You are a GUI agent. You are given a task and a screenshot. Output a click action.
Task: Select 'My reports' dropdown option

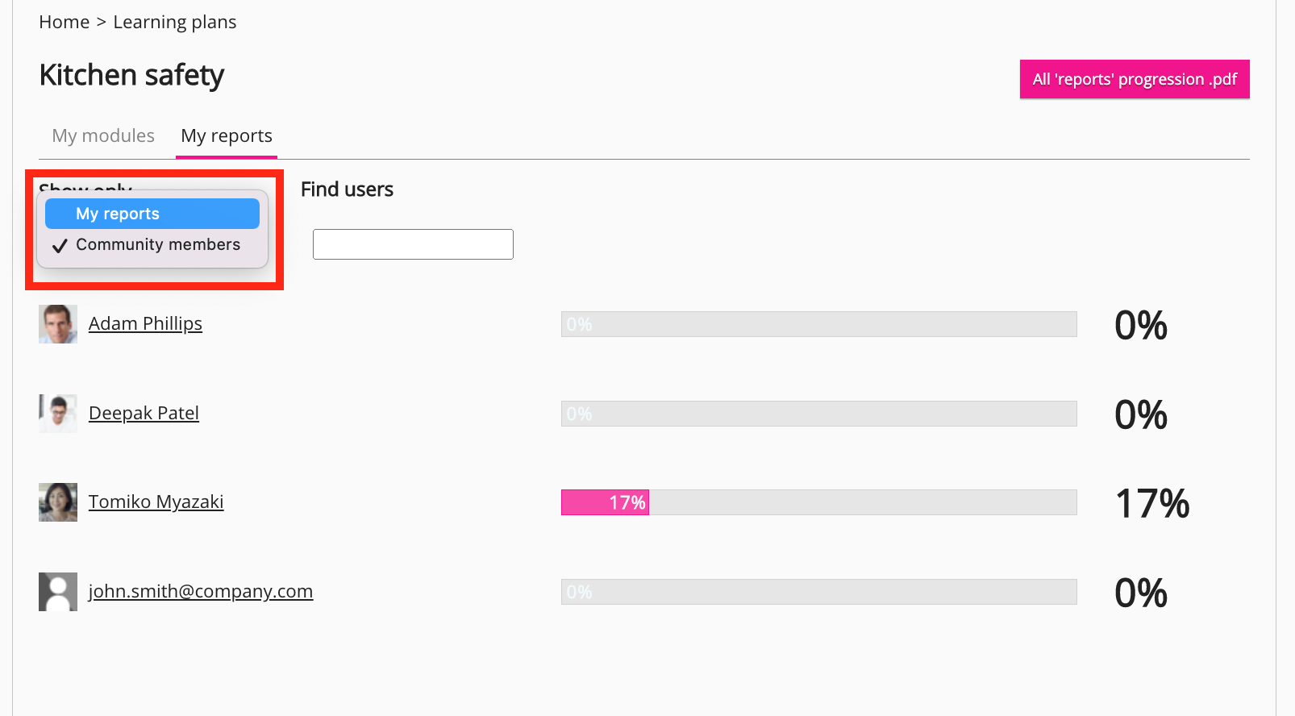(152, 214)
